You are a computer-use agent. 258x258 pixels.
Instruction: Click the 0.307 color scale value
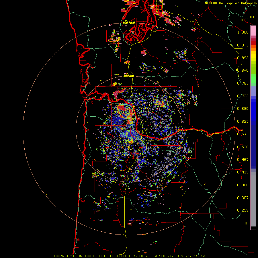coord(243,198)
